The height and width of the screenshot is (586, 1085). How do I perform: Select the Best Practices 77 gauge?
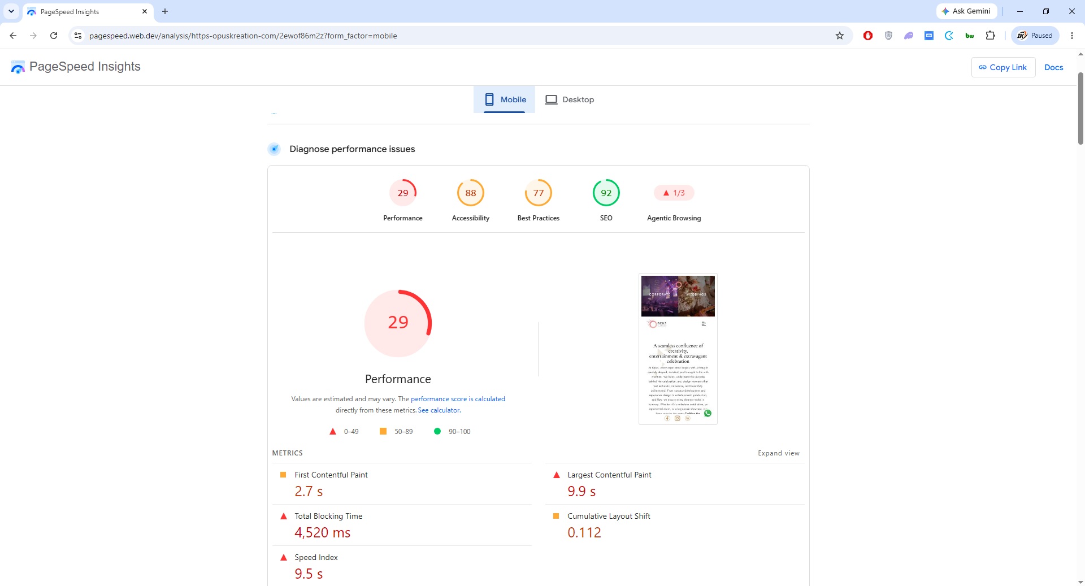pyautogui.click(x=539, y=193)
